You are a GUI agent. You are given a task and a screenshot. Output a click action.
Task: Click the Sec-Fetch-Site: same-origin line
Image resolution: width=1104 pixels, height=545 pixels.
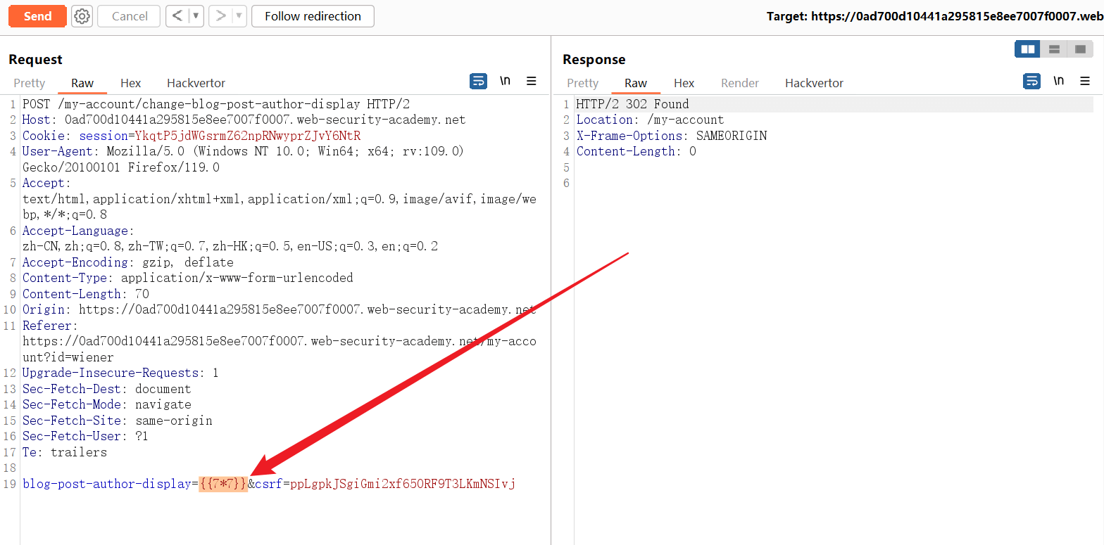point(118,421)
